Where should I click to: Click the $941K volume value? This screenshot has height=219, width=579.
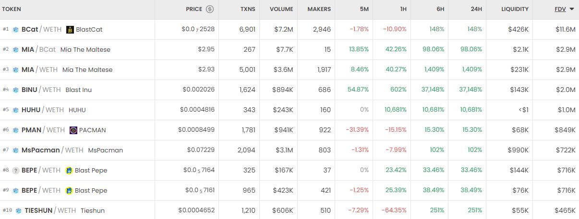point(283,130)
